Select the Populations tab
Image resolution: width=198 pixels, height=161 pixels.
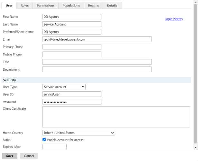click(71, 5)
